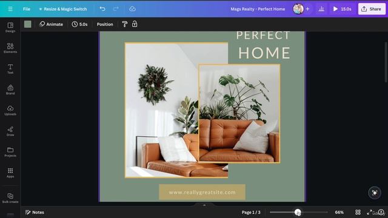The width and height of the screenshot is (388, 218).
Task: Play the 15.0s presentation preview
Action: pos(342,9)
